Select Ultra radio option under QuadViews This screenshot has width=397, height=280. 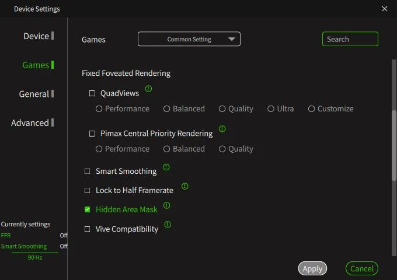point(271,109)
